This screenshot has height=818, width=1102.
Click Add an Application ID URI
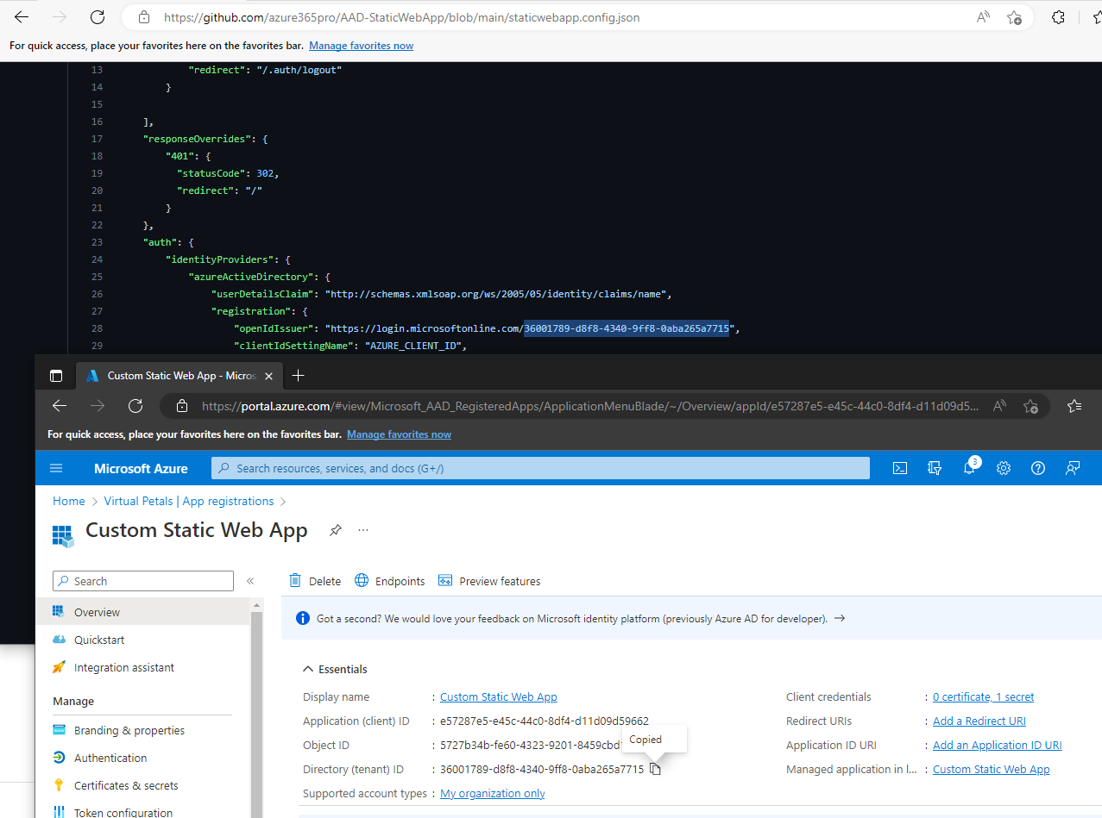click(x=998, y=745)
